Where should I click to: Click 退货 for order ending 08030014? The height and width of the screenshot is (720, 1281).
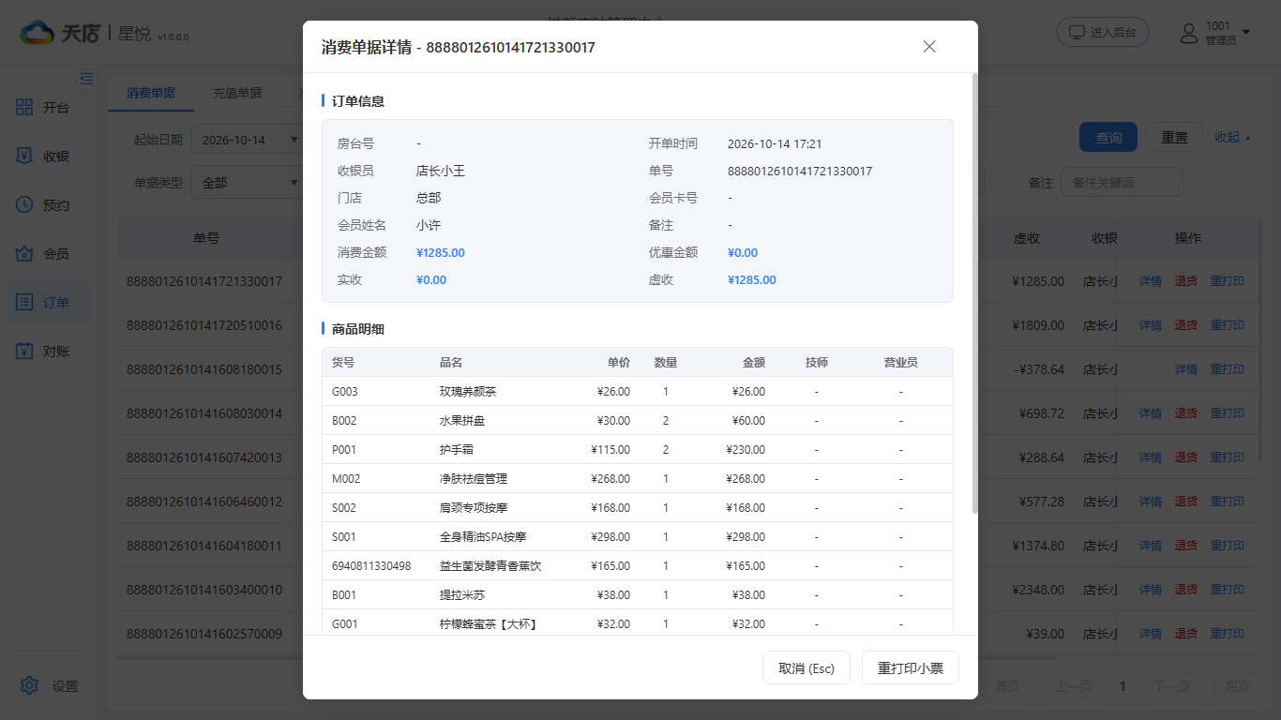tap(1185, 413)
